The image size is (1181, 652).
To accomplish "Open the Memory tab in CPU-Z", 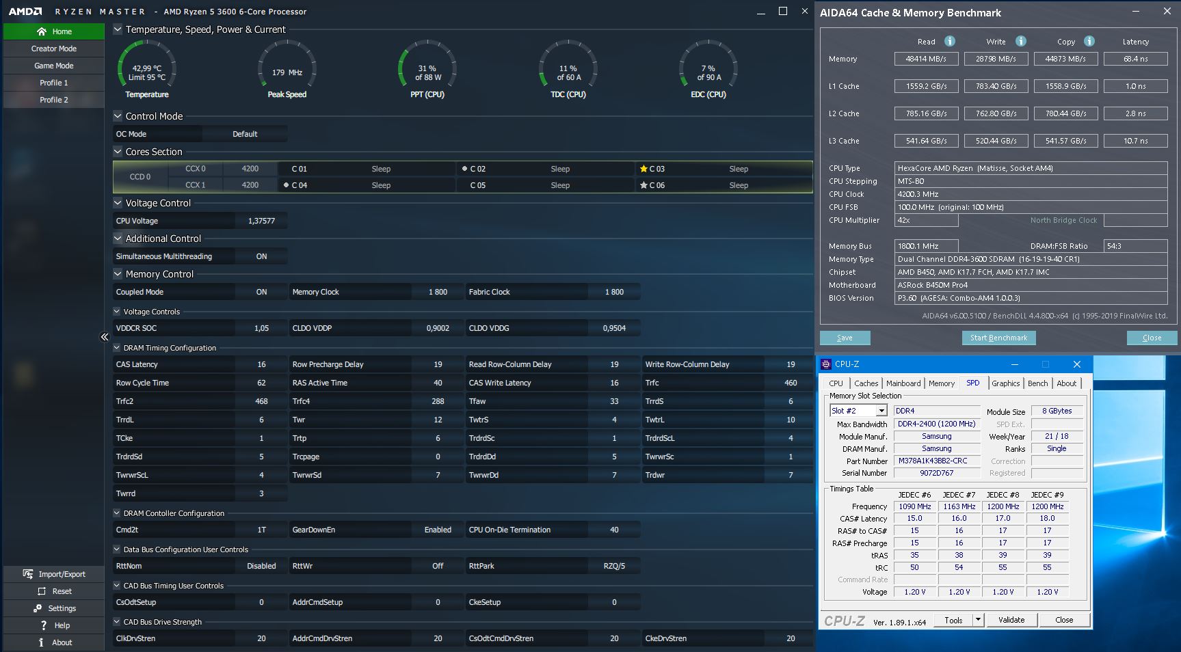I will (942, 383).
